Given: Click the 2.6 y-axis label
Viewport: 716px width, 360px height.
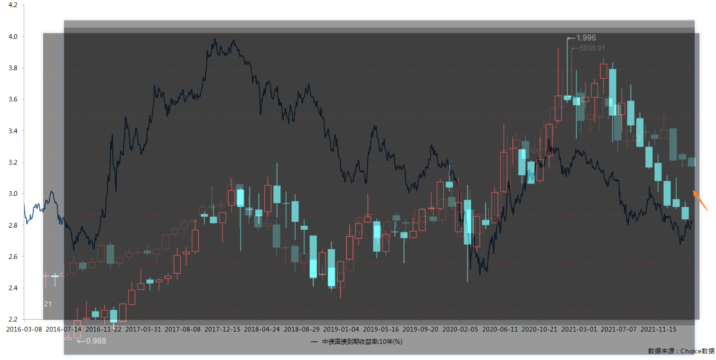Looking at the screenshot, I should tap(13, 257).
